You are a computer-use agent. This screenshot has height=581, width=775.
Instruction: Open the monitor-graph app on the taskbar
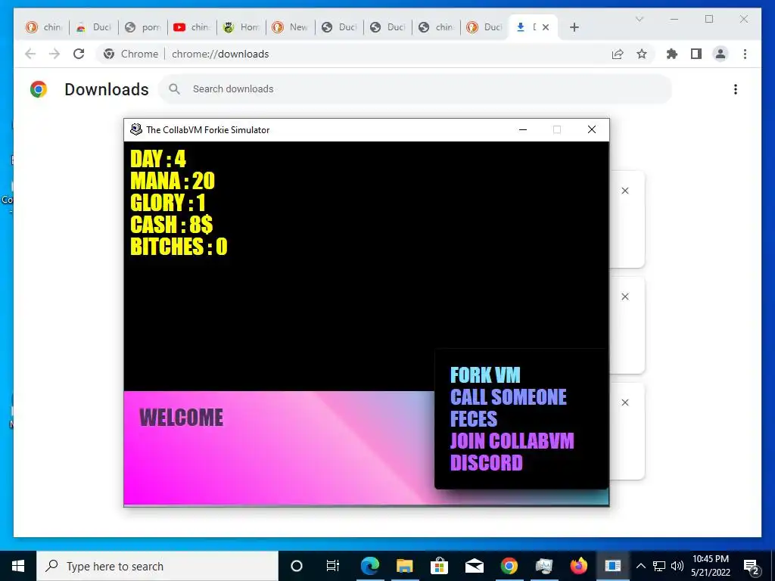pos(543,566)
